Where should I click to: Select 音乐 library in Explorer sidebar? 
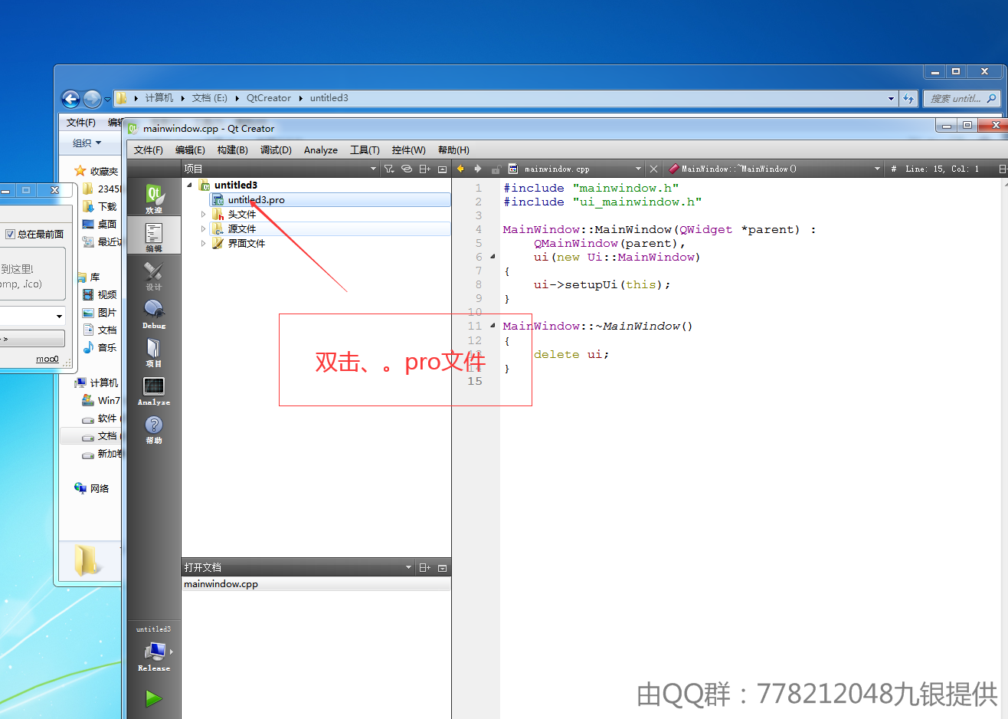(x=100, y=348)
